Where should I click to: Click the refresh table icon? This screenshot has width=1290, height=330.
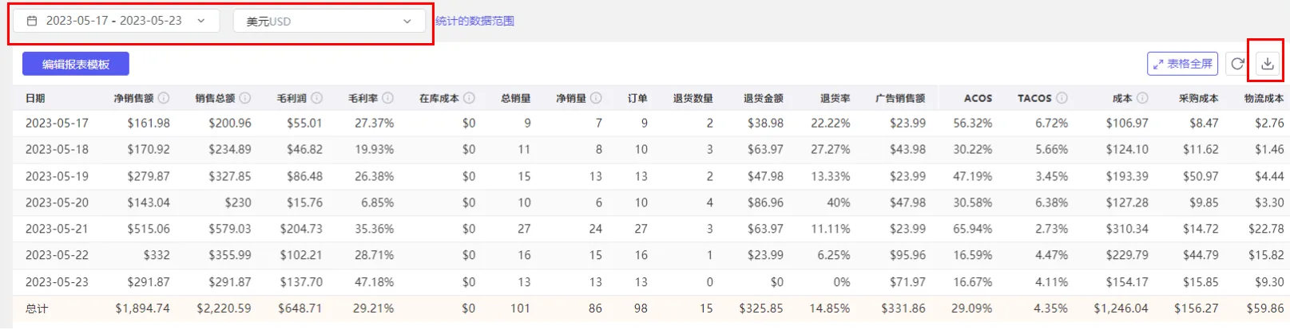point(1237,64)
